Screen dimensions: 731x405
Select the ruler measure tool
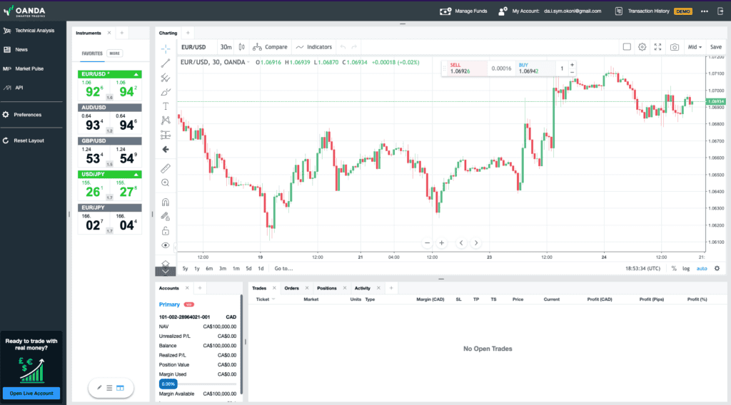click(x=166, y=168)
